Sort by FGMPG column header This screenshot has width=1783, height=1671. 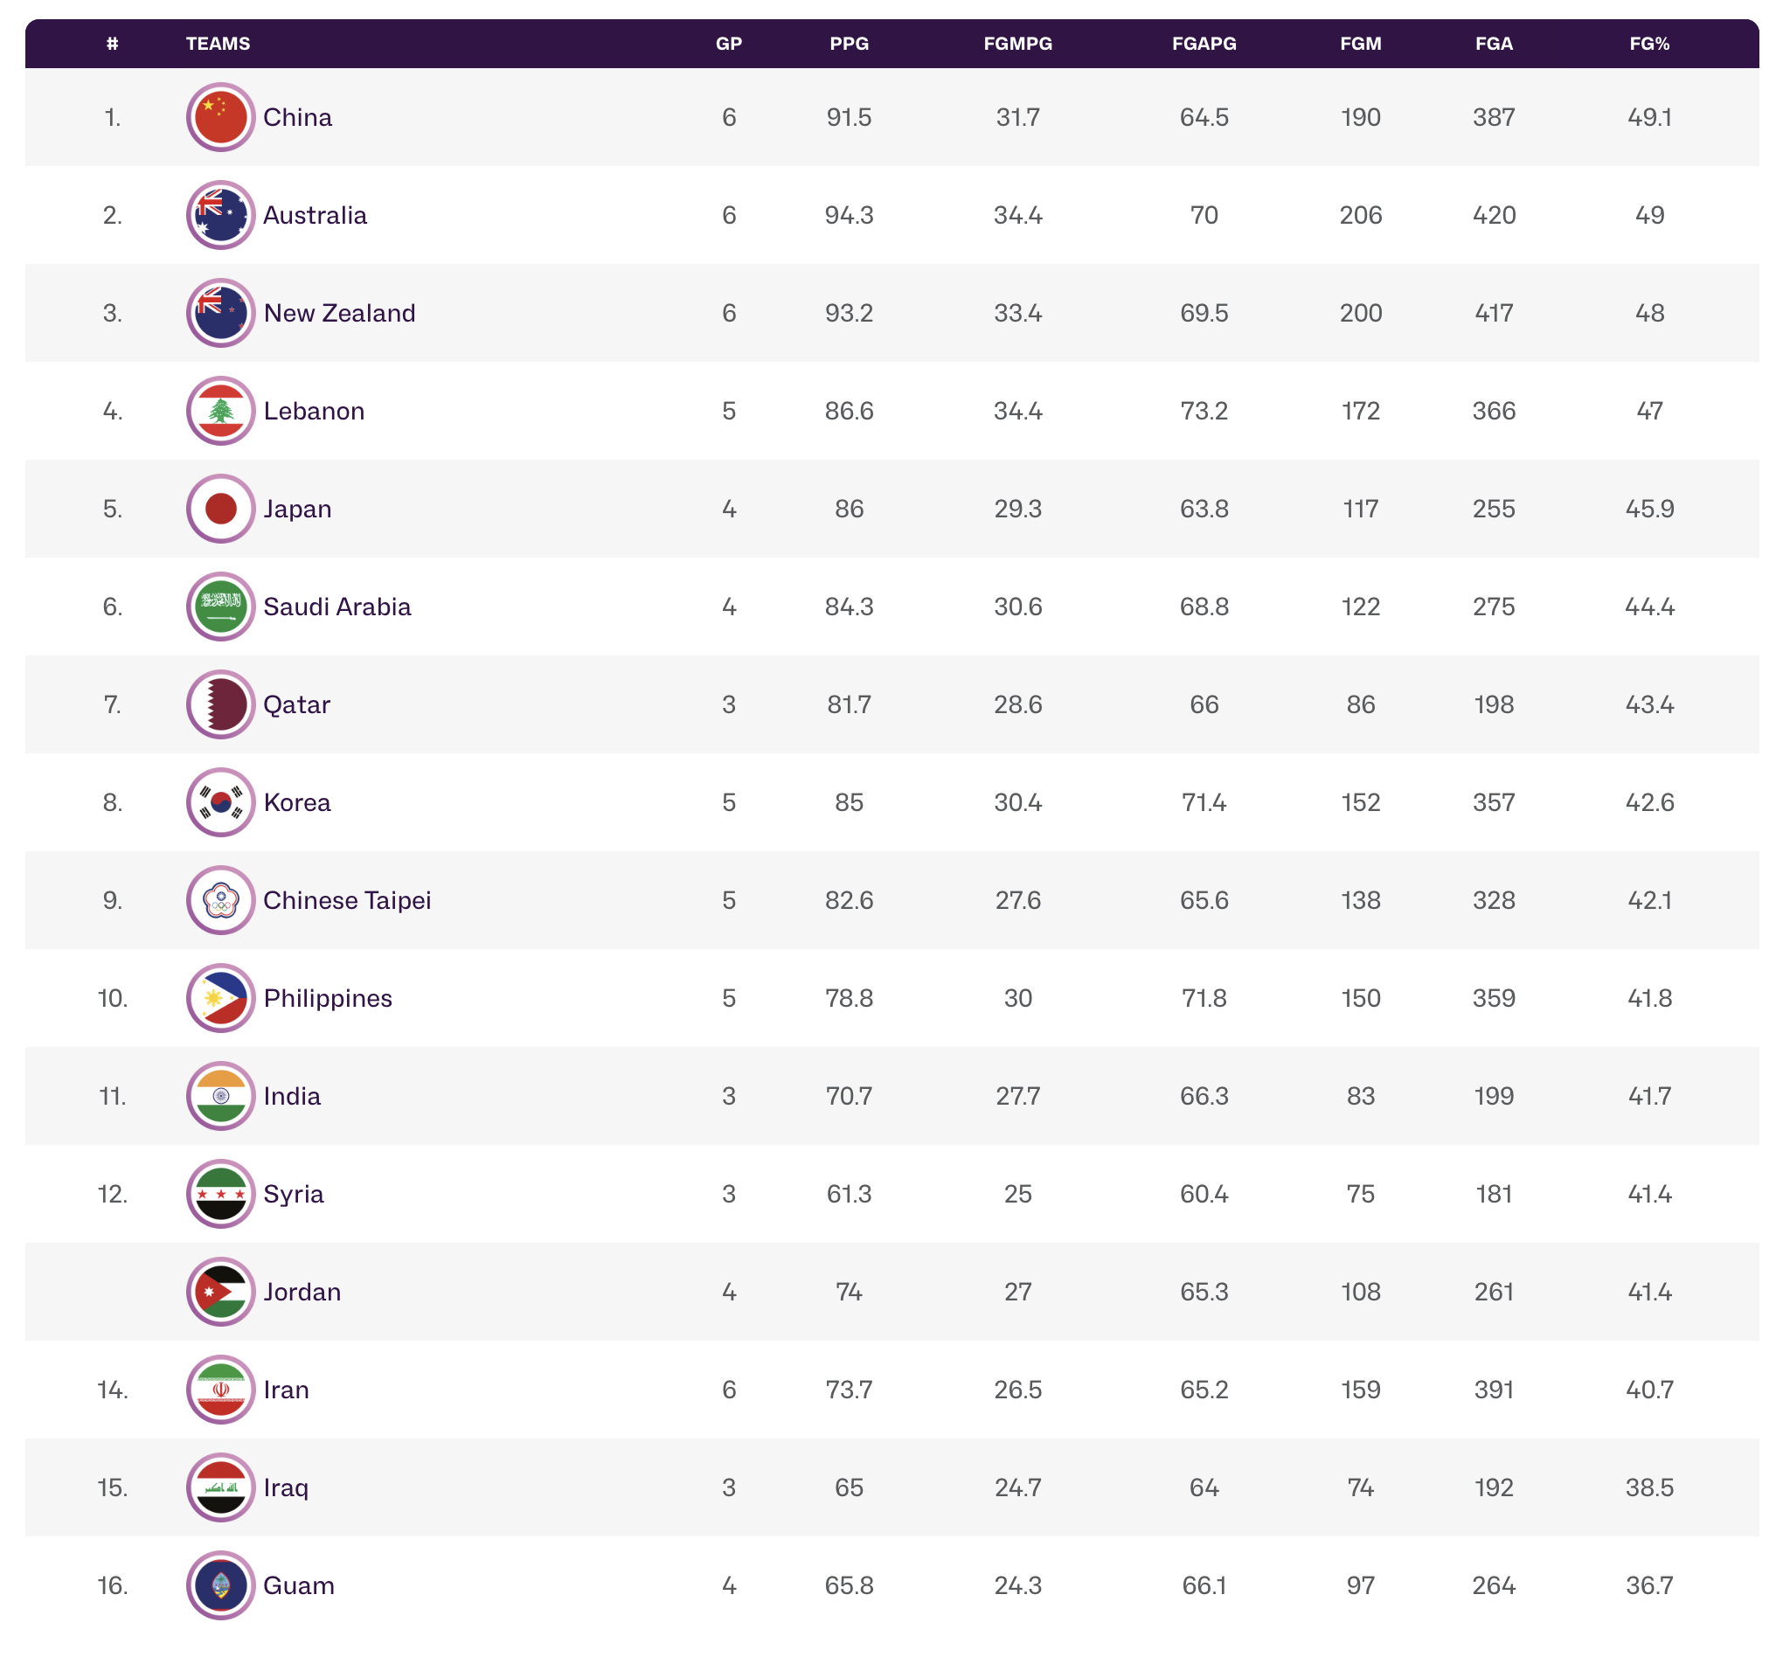click(x=1017, y=44)
